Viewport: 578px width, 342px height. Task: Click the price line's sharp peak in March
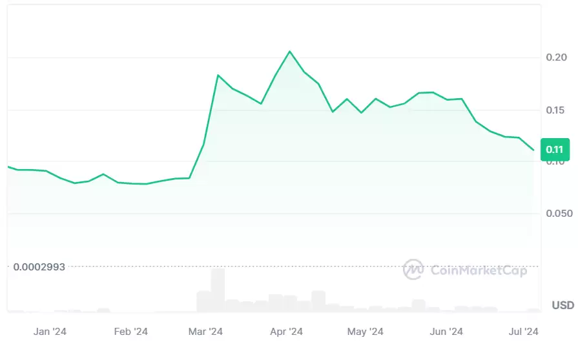(x=218, y=75)
